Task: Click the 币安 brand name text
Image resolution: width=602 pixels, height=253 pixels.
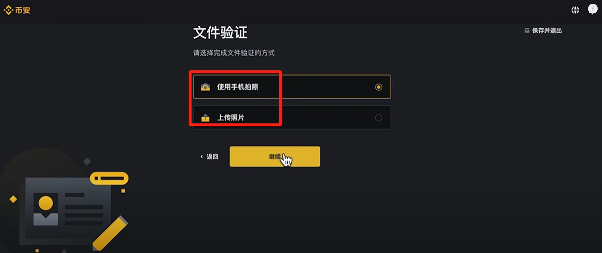Action: [23, 10]
